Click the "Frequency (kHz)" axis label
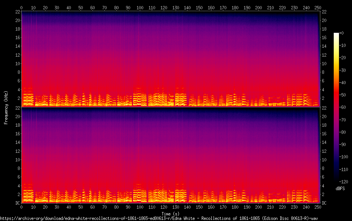 pos(6,107)
